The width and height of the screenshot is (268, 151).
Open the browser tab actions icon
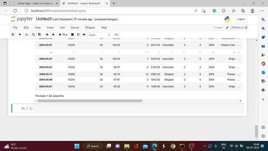[5, 3]
